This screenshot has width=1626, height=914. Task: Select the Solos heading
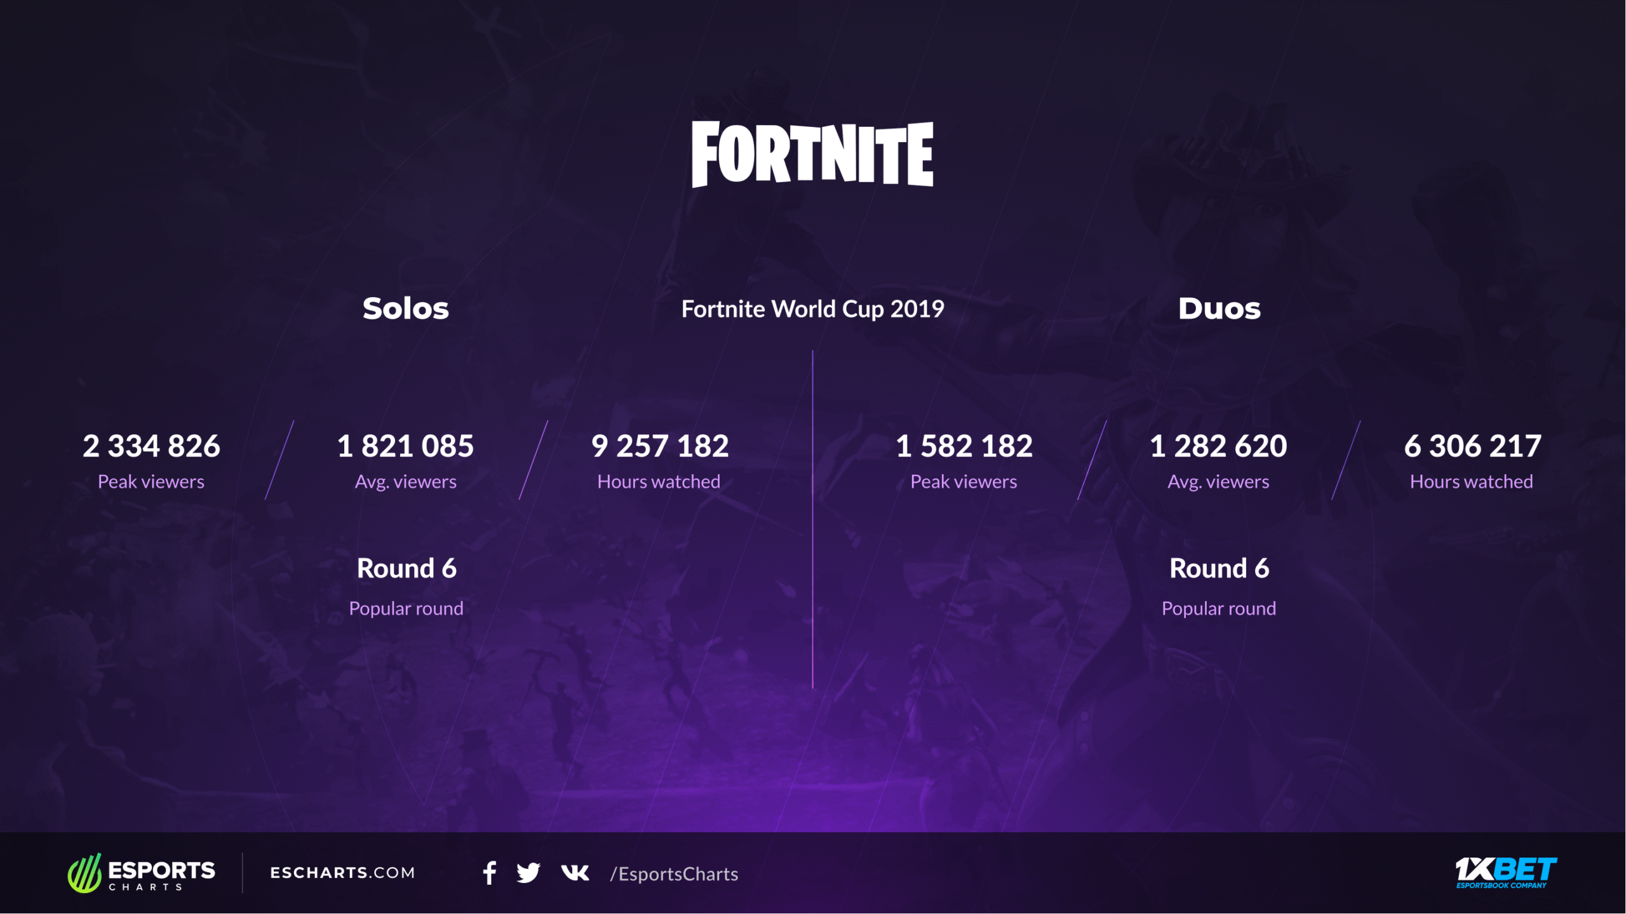[406, 309]
